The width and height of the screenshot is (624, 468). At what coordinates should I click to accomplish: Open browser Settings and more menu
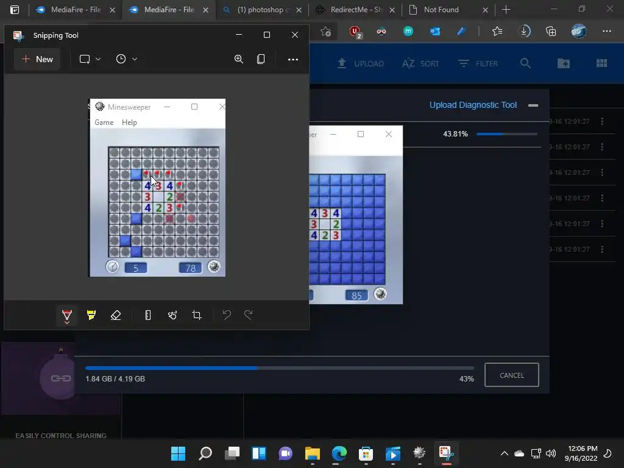click(x=606, y=31)
